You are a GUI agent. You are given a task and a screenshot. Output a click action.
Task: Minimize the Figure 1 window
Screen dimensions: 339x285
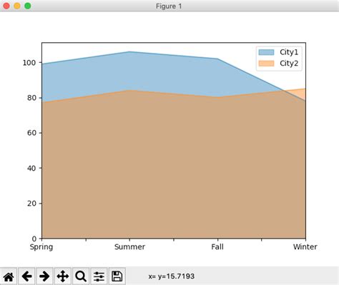point(17,6)
